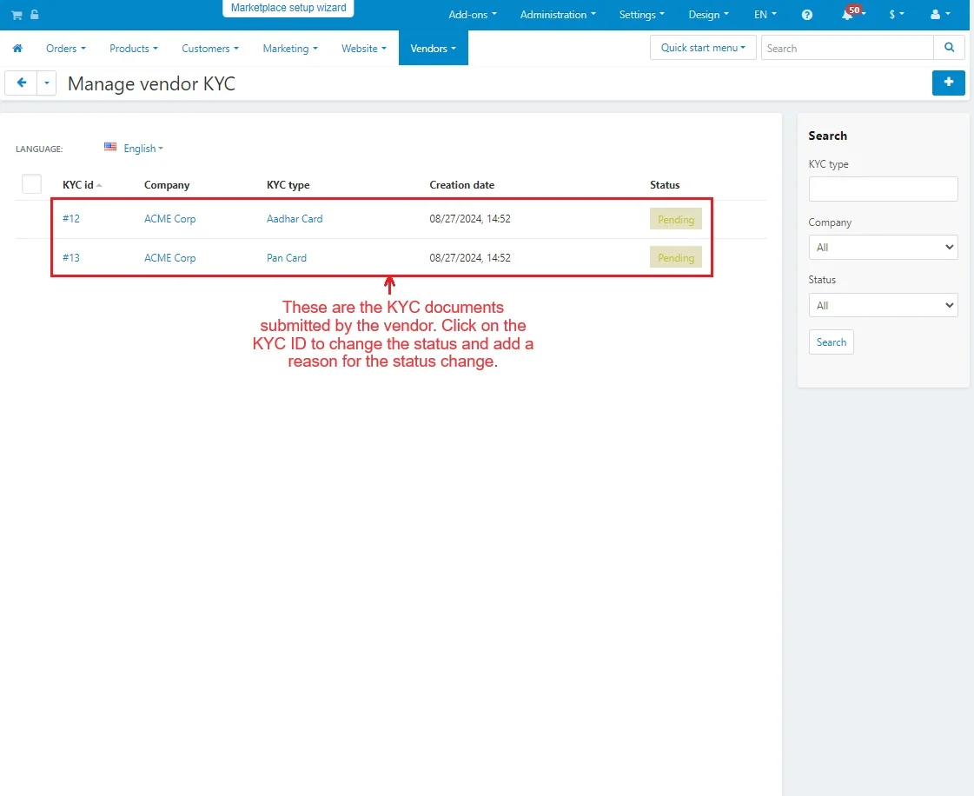
Task: Click the back arrow button
Action: pos(21,83)
